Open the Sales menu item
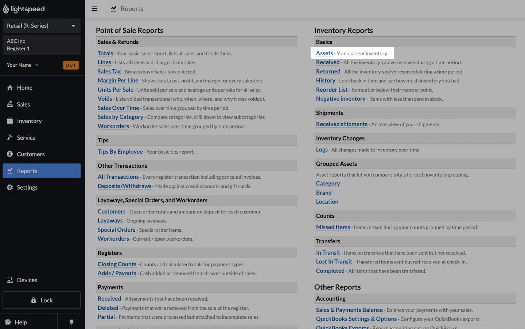This screenshot has height=329, width=525. click(x=42, y=104)
